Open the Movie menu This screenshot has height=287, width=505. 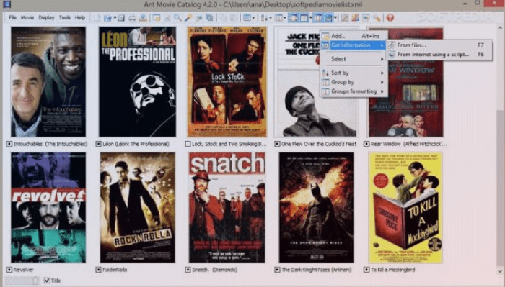[27, 18]
